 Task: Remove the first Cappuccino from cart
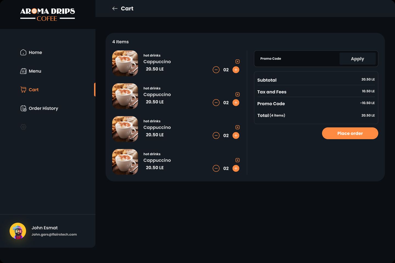(238, 62)
